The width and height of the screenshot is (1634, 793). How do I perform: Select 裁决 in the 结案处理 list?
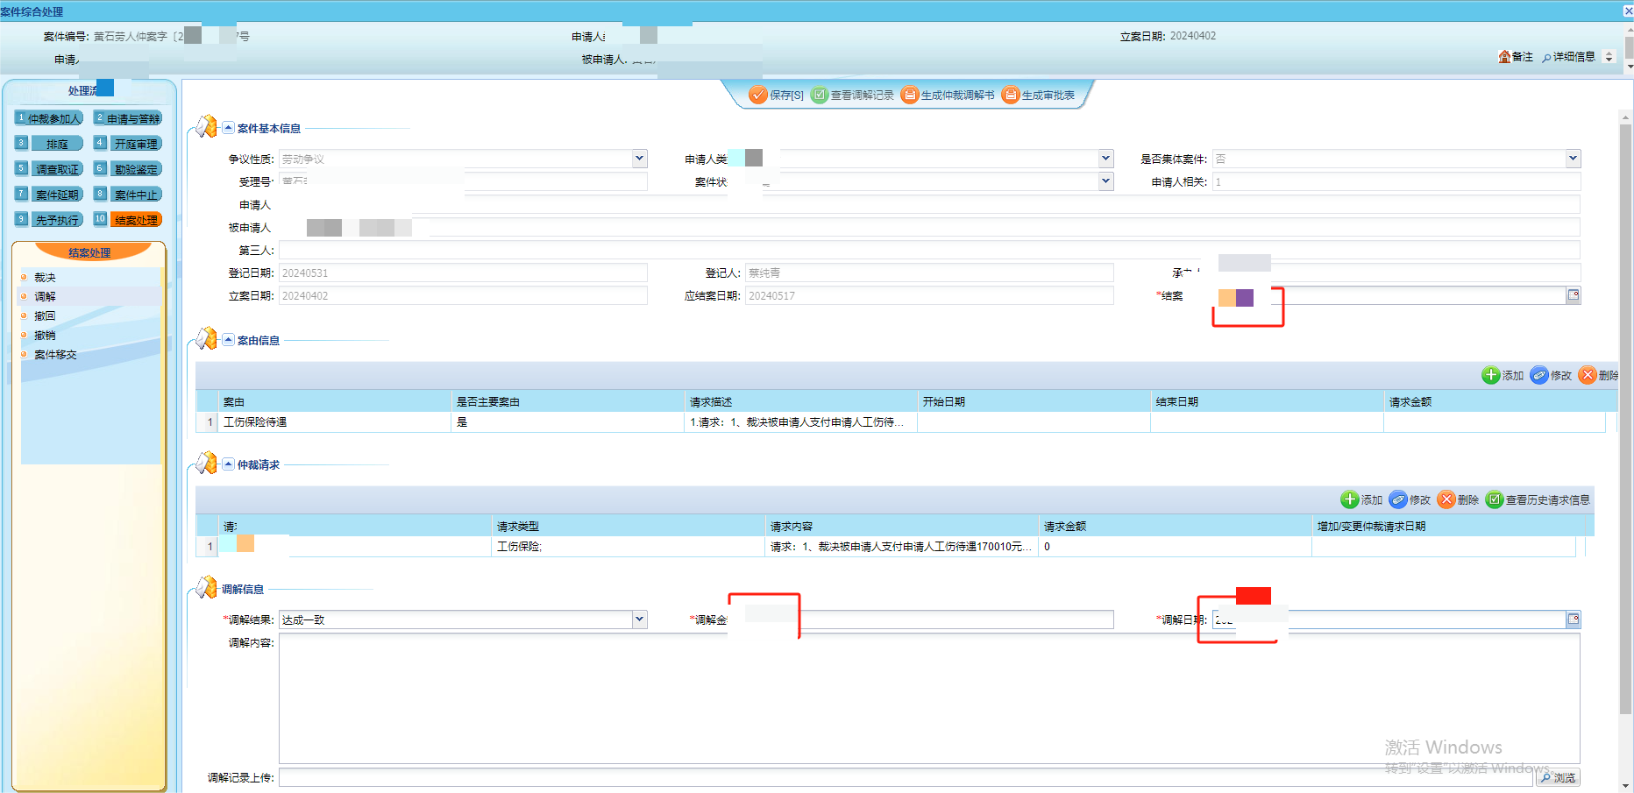[45, 277]
